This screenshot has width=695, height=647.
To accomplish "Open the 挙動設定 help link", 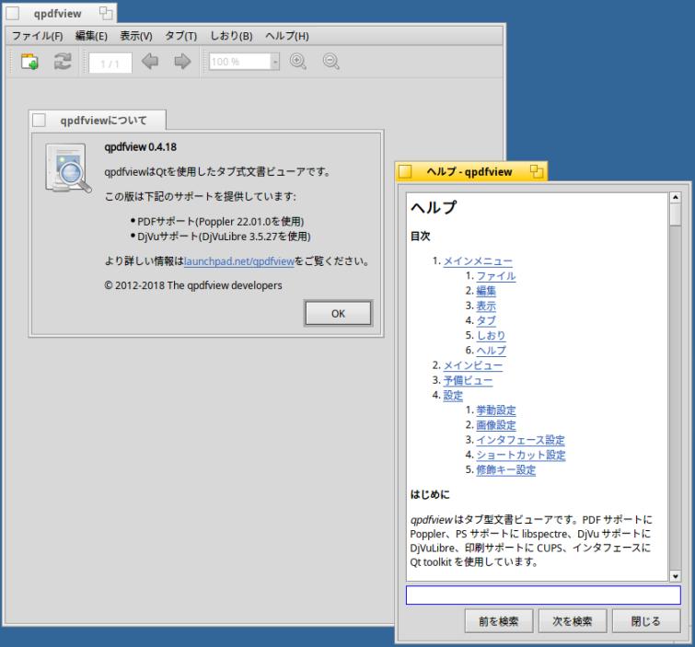I will pyautogui.click(x=496, y=410).
